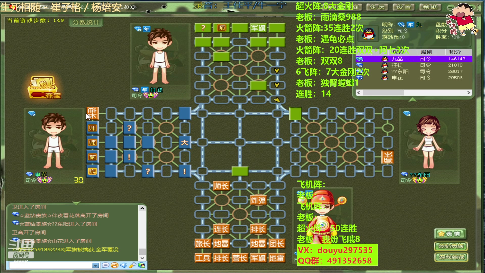
Task: Click the question mark piece on the top board
Action: coord(203,28)
